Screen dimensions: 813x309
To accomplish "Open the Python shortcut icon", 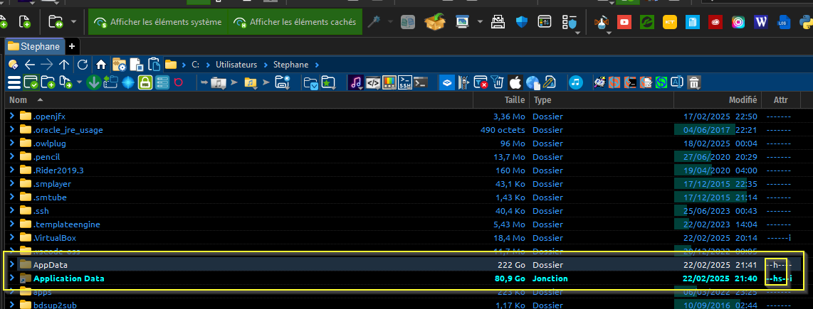I will click(x=807, y=22).
